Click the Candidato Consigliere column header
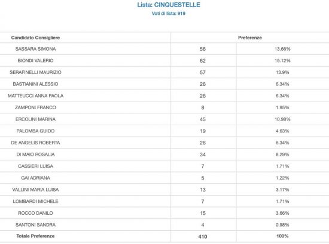 [35, 38]
